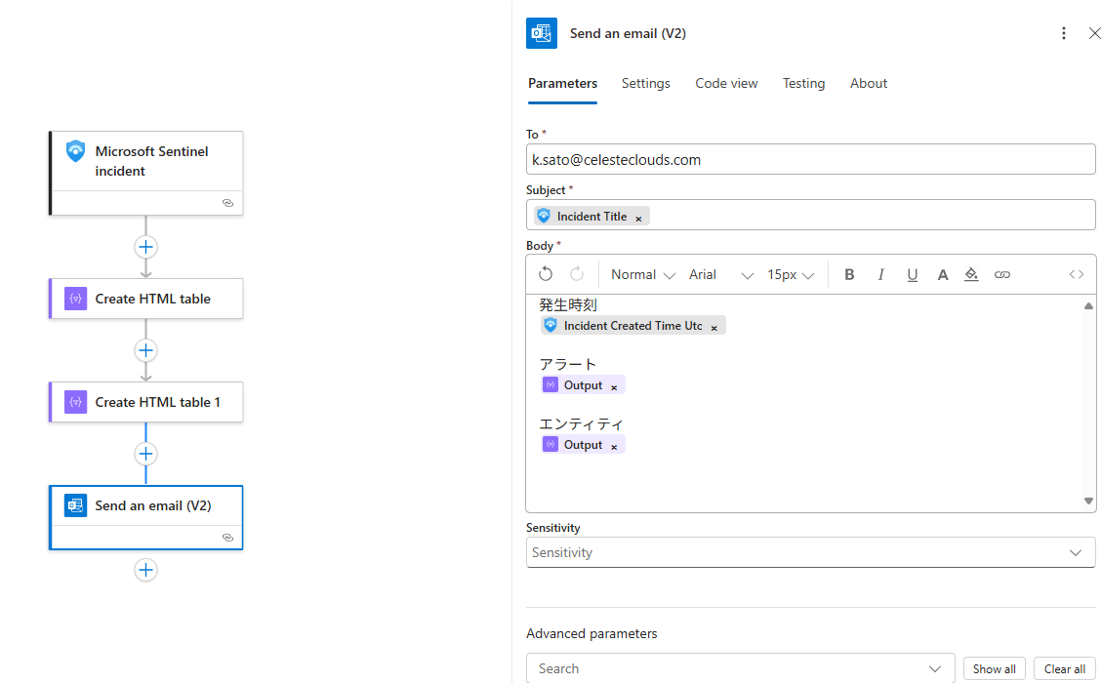
Task: Toggle HTML code view in body editor
Action: 1076,275
